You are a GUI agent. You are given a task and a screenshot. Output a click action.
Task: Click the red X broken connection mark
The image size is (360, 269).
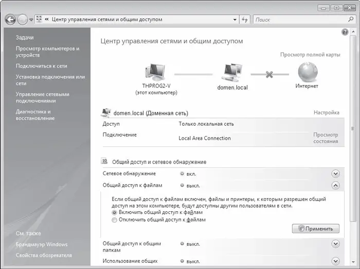pyautogui.click(x=269, y=74)
